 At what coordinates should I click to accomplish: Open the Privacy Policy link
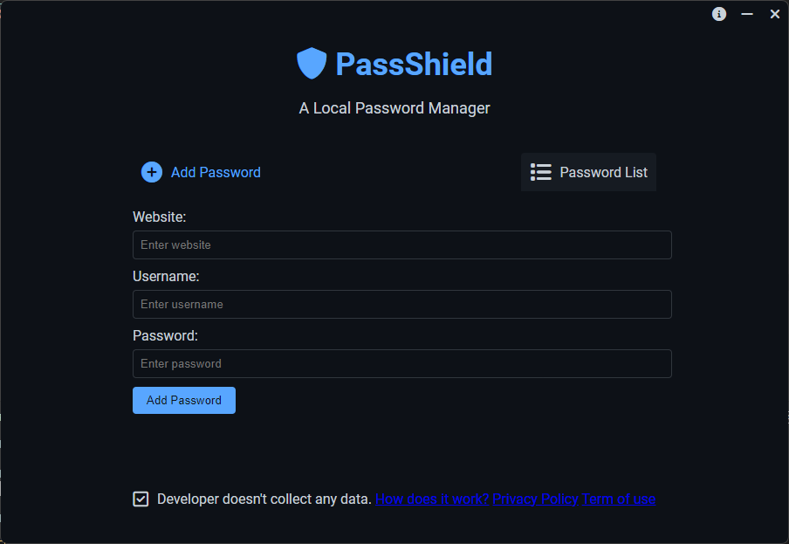coord(535,499)
